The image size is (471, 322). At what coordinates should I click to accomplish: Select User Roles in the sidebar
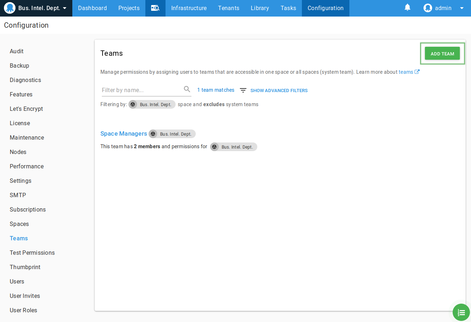(x=23, y=310)
